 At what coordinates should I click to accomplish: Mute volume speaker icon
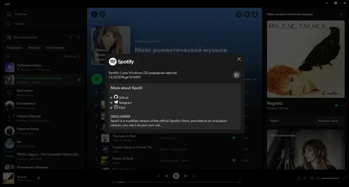coord(318,178)
